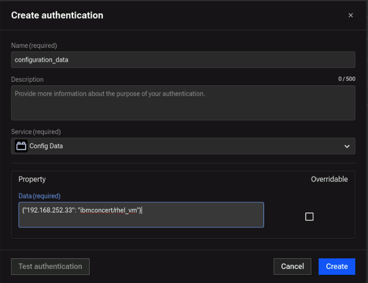Expand the Service dropdown chevron
This screenshot has height=283, width=368.
(346, 147)
